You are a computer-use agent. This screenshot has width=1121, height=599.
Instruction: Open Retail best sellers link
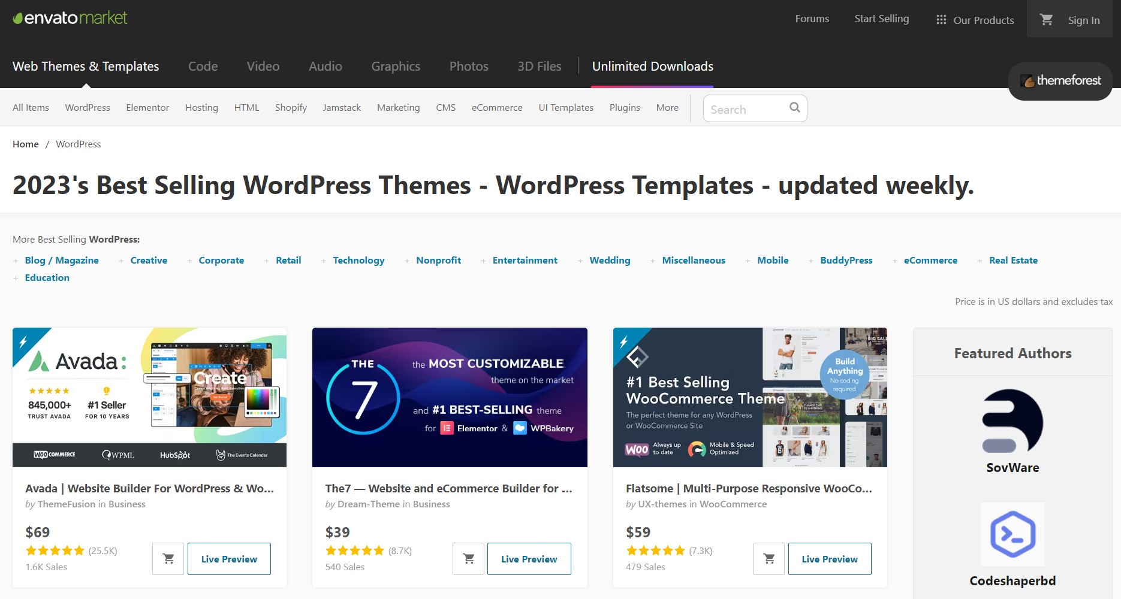[288, 261]
